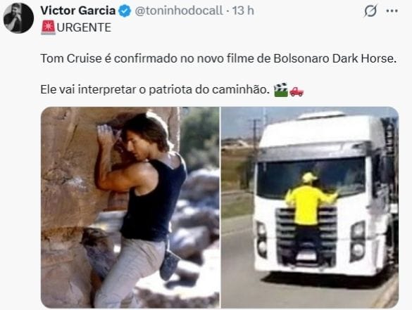Click the blue verified checkmark badge
The width and height of the screenshot is (412, 310).
[x=125, y=11]
